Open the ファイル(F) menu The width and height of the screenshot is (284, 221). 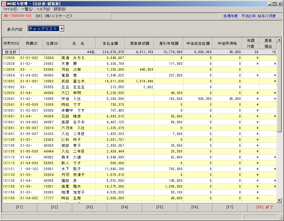coord(10,9)
